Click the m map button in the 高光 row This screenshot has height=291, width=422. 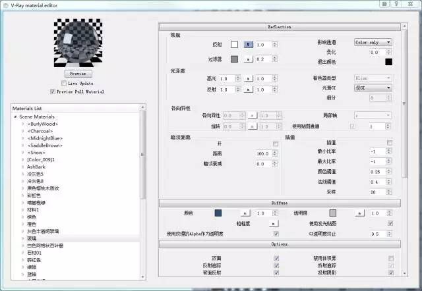(x=248, y=79)
